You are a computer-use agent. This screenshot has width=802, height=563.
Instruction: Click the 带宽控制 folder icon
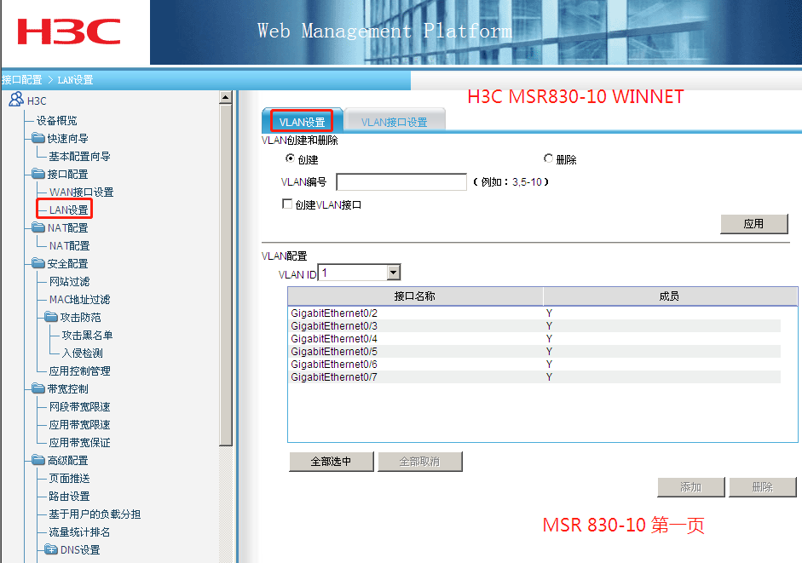tap(38, 388)
